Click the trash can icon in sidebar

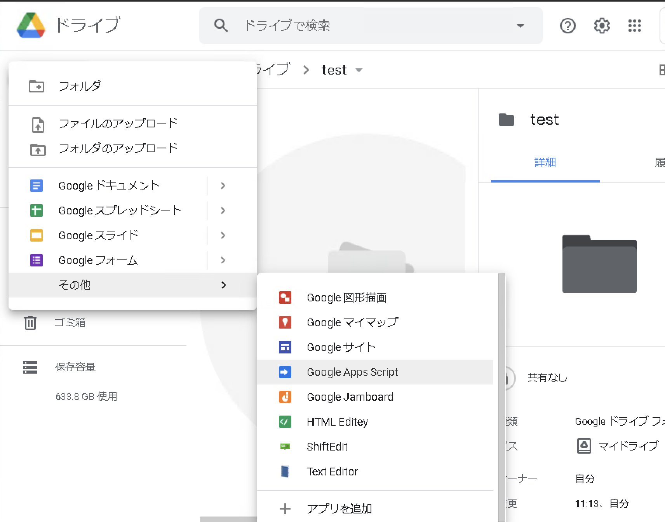point(30,322)
